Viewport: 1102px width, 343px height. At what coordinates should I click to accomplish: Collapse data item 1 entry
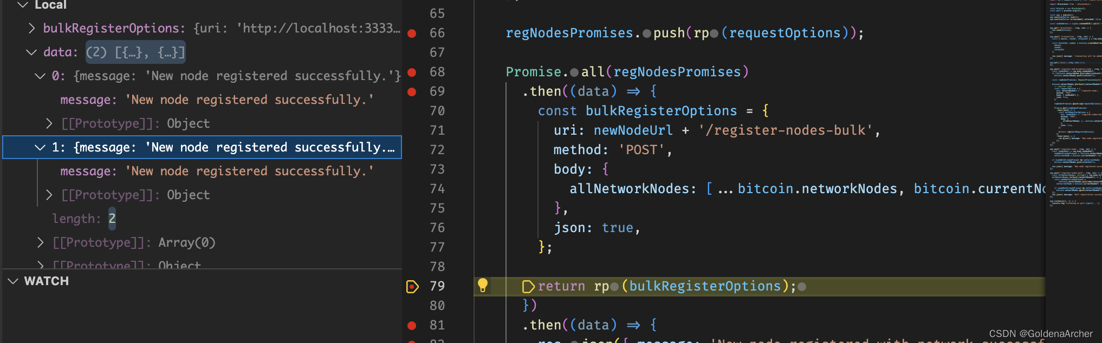pyautogui.click(x=40, y=148)
